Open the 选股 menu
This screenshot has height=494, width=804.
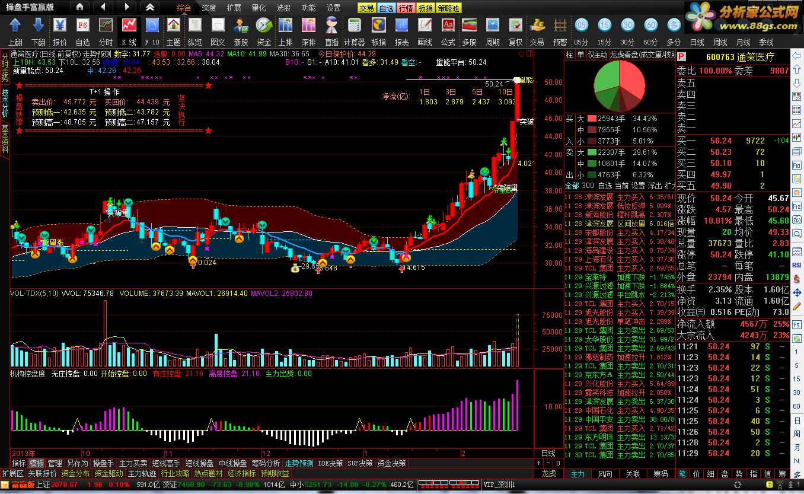(x=283, y=8)
